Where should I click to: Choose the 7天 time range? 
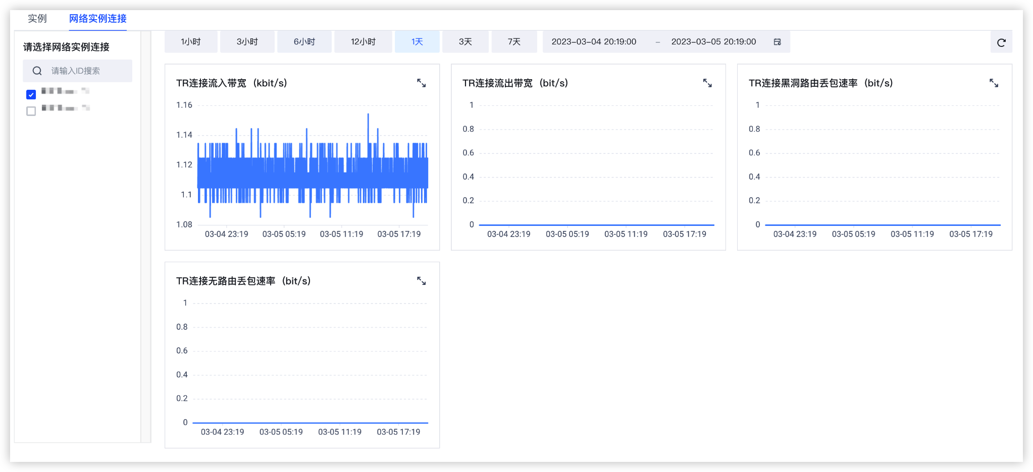514,42
